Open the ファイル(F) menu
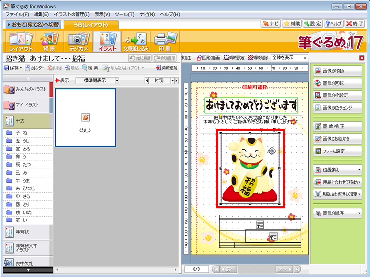 [x=17, y=14]
